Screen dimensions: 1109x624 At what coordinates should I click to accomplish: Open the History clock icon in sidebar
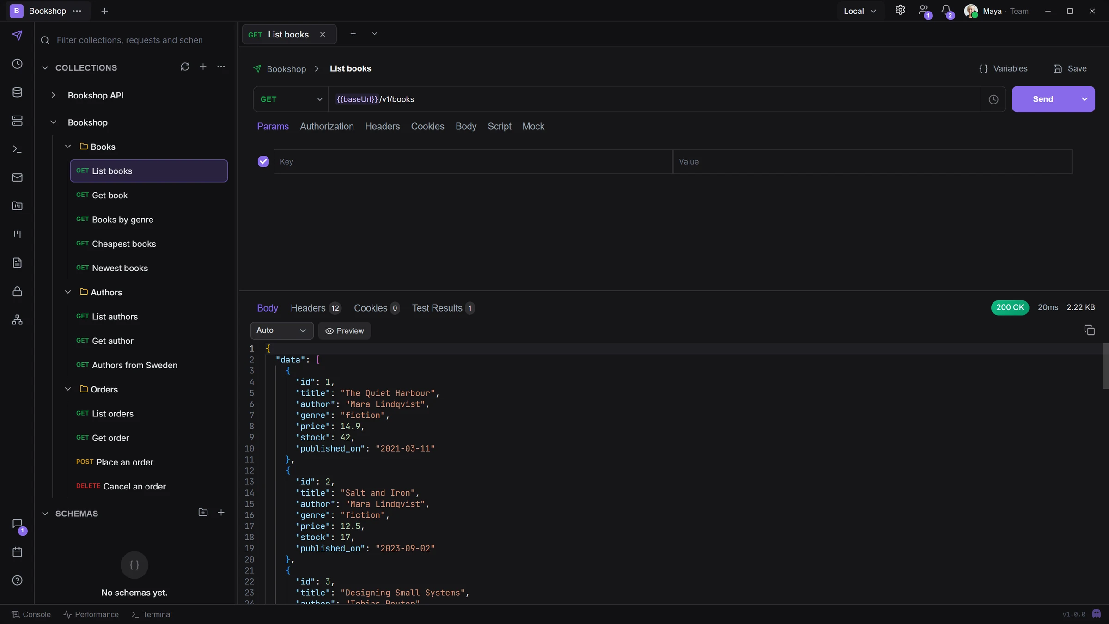pyautogui.click(x=17, y=64)
